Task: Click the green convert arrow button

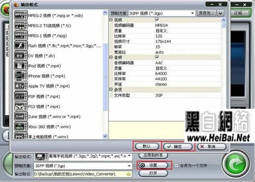Action: [x=236, y=164]
